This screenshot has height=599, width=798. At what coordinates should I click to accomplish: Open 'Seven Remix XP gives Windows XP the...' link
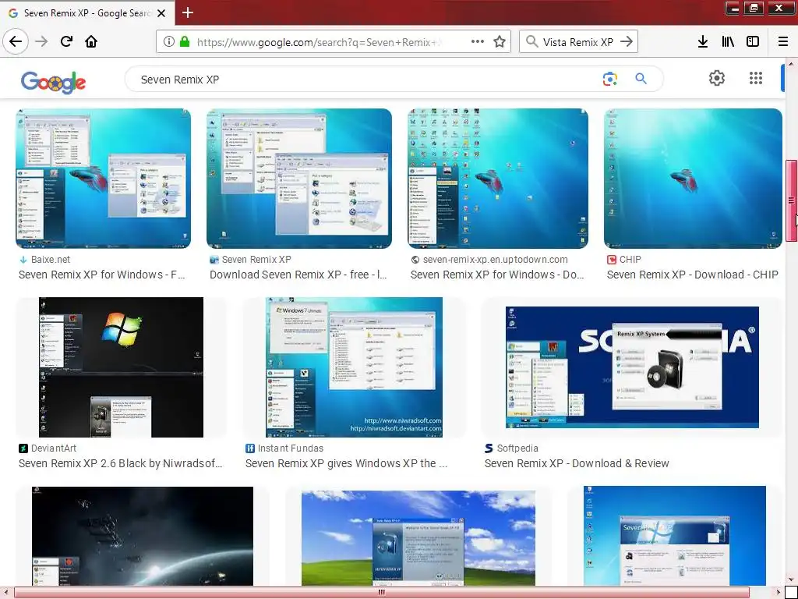pos(347,463)
